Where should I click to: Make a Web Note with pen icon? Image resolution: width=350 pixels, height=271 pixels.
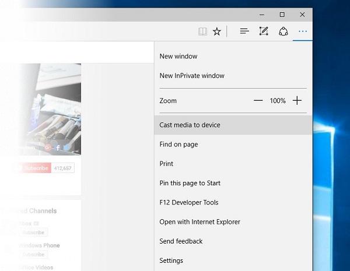coord(264,31)
